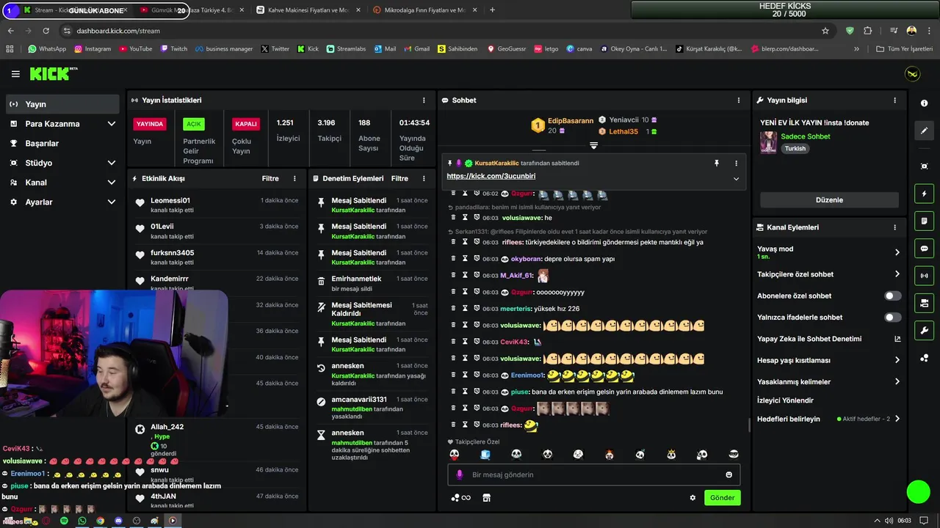The height and width of the screenshot is (528, 940).
Task: Collapse the chat leaderboard arrow
Action: coord(593,145)
